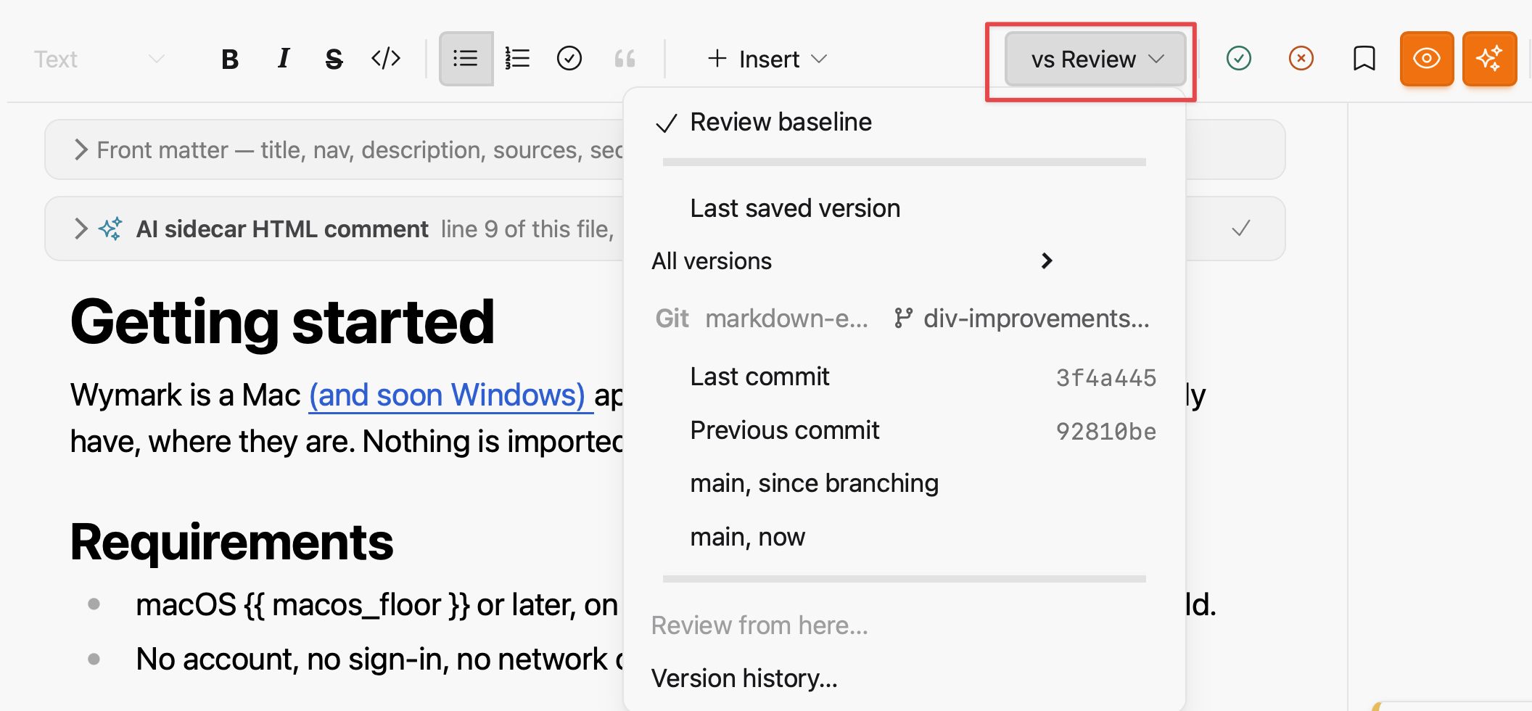Compare against Last commit 3f4a445
Viewport: 1532px width, 711px height.
905,377
